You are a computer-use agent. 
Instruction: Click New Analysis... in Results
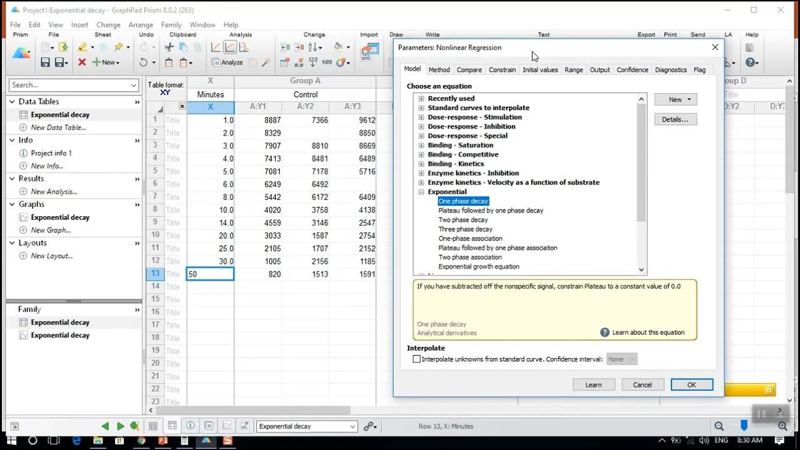point(54,192)
